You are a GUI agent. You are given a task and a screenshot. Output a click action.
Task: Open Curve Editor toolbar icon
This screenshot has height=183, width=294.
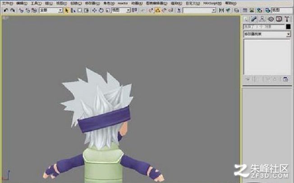[x=245, y=10]
